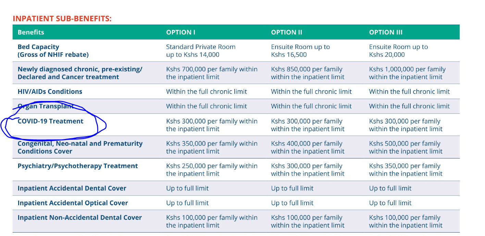The width and height of the screenshot is (485, 236).
Task: Select the OPTION I column header
Action: (x=181, y=32)
